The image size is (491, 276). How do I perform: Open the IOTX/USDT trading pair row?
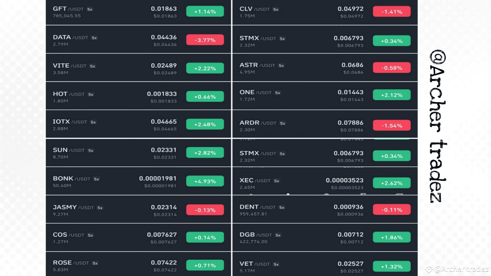click(x=138, y=124)
